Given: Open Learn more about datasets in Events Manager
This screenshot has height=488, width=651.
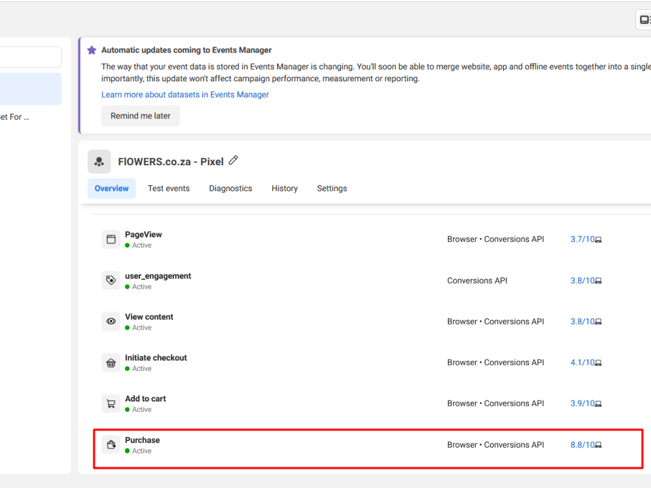Looking at the screenshot, I should coord(185,94).
